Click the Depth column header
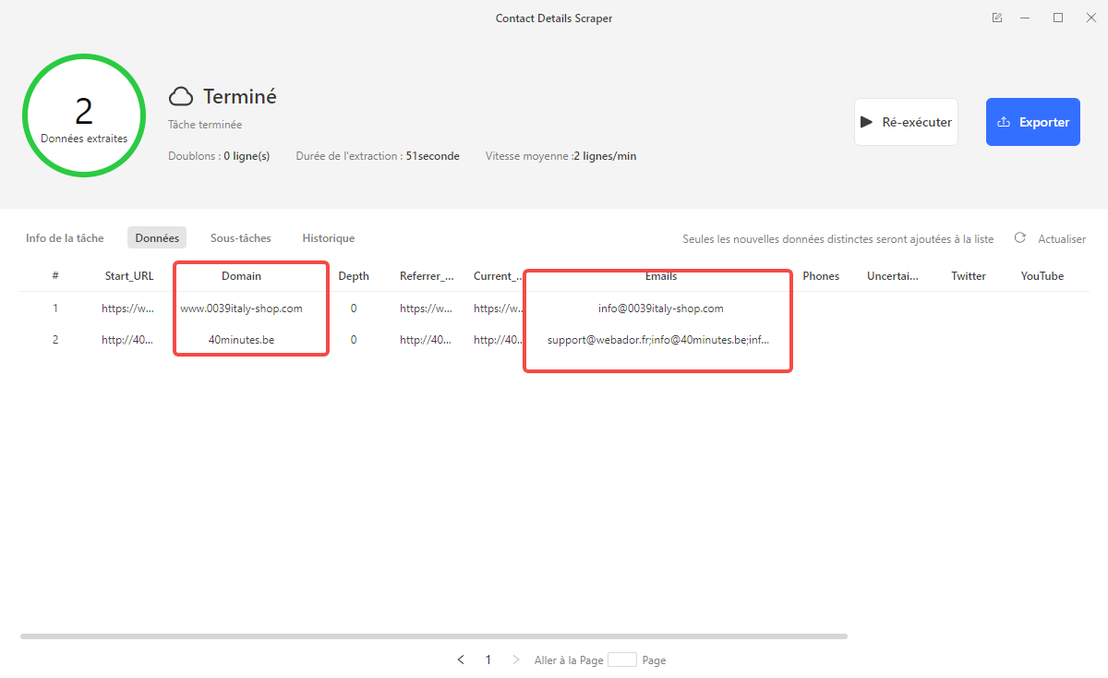The width and height of the screenshot is (1108, 678). (x=354, y=276)
